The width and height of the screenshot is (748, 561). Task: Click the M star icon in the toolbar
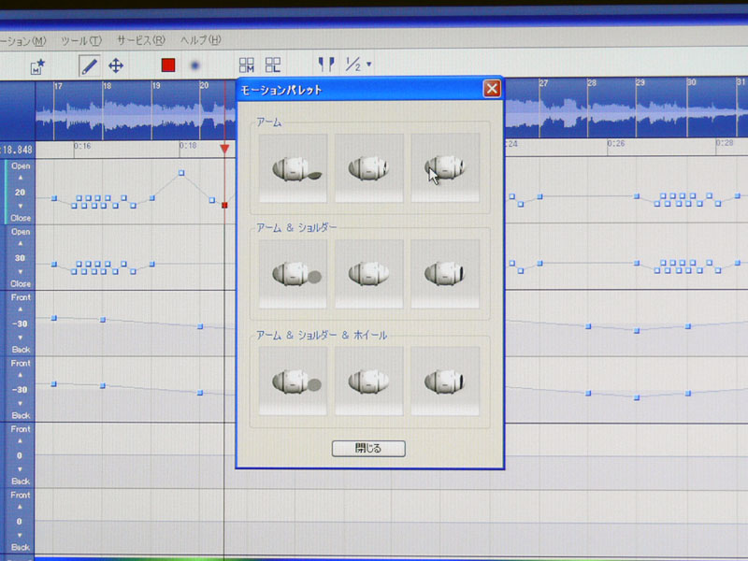coord(39,66)
